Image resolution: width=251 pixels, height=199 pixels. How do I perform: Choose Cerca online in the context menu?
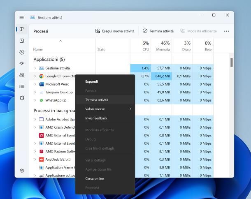pyautogui.click(x=105, y=178)
